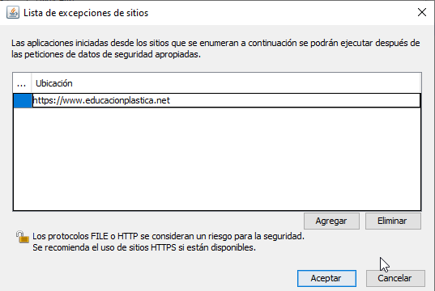The width and height of the screenshot is (435, 291).
Task: Click the empty title bar area right of the title
Action: pos(280,13)
